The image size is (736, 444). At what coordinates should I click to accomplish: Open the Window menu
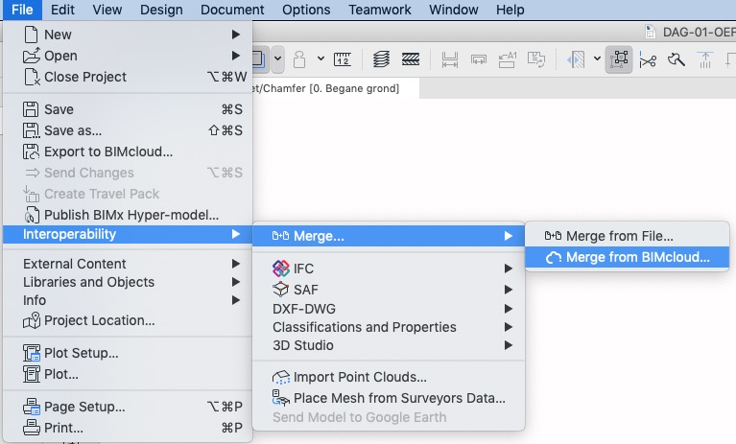click(454, 10)
